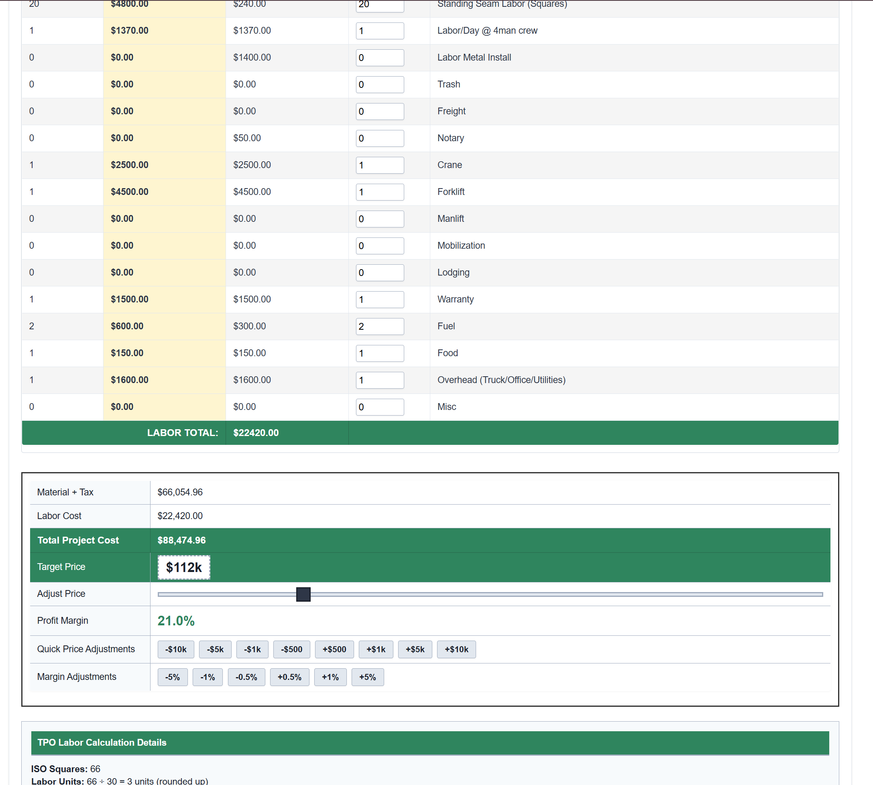
Task: Click the +$5k adjustment button
Action: [415, 649]
